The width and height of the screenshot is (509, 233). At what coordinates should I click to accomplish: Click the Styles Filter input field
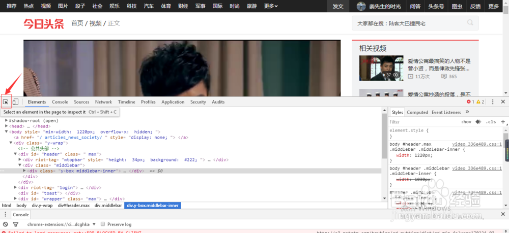coord(423,122)
